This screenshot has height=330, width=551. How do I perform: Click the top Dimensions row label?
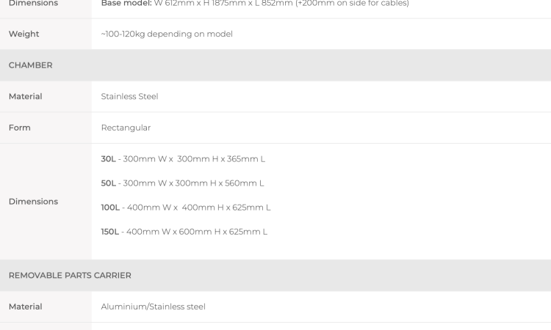click(33, 4)
